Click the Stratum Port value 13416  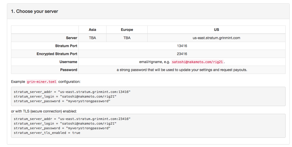pos(182,46)
